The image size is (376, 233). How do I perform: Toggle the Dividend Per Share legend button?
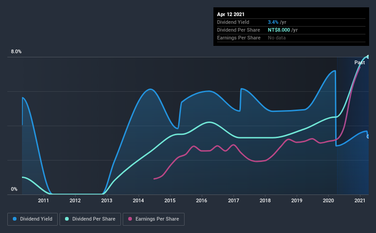(90, 219)
